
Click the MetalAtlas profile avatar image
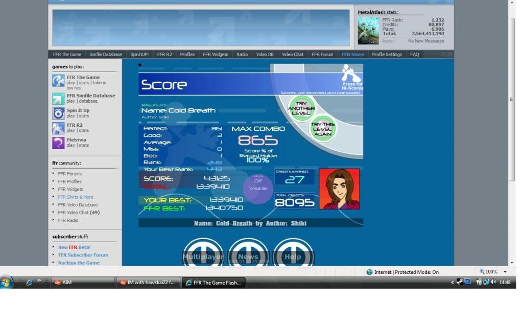[x=368, y=31]
